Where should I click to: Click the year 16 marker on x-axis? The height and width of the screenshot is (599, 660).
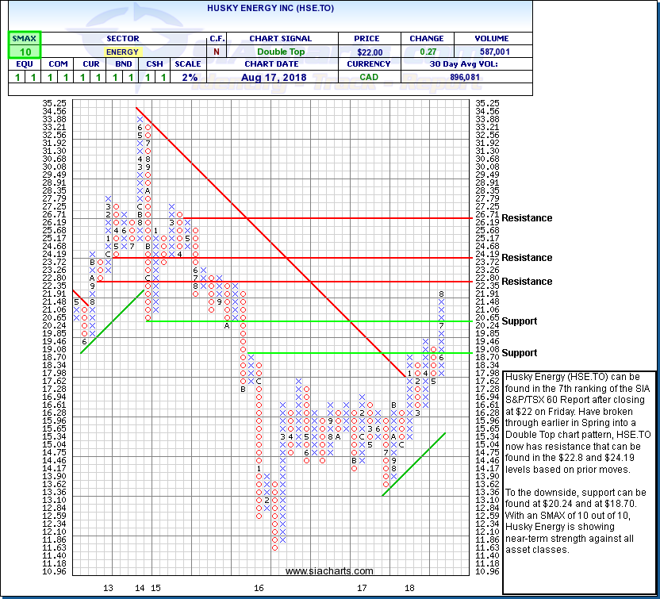pos(259,589)
